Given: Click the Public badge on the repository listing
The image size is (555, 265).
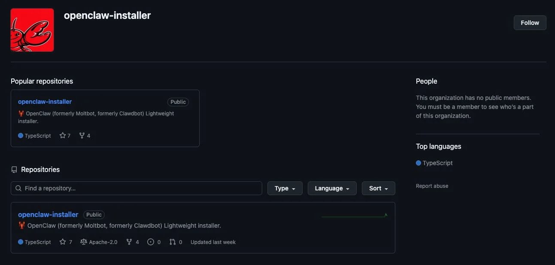Looking at the screenshot, I should [94, 214].
